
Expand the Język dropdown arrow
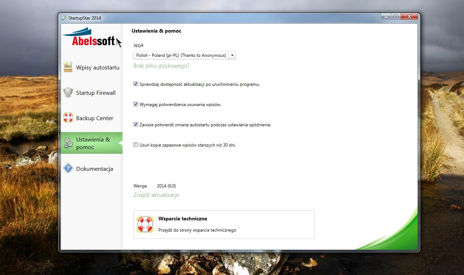click(x=232, y=55)
